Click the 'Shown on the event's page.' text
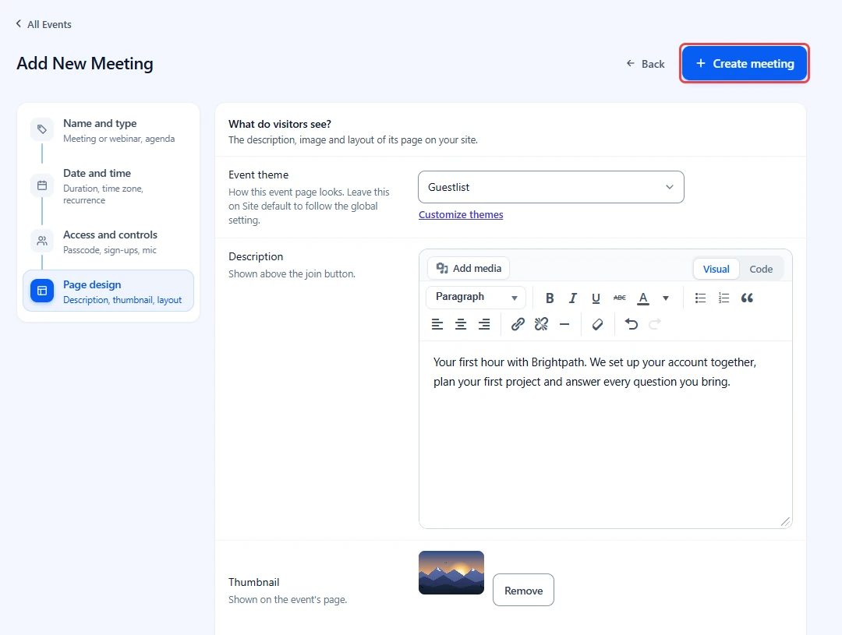This screenshot has width=842, height=635. pos(288,600)
